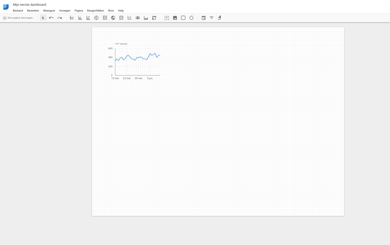390x245 pixels.
Task: Click the report title Mijn eerste dashboard
Action: pyautogui.click(x=30, y=5)
